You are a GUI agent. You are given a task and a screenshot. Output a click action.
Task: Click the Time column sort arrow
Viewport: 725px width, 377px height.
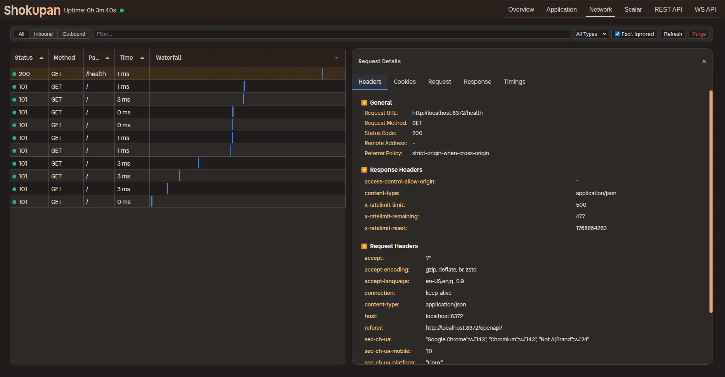(x=142, y=57)
